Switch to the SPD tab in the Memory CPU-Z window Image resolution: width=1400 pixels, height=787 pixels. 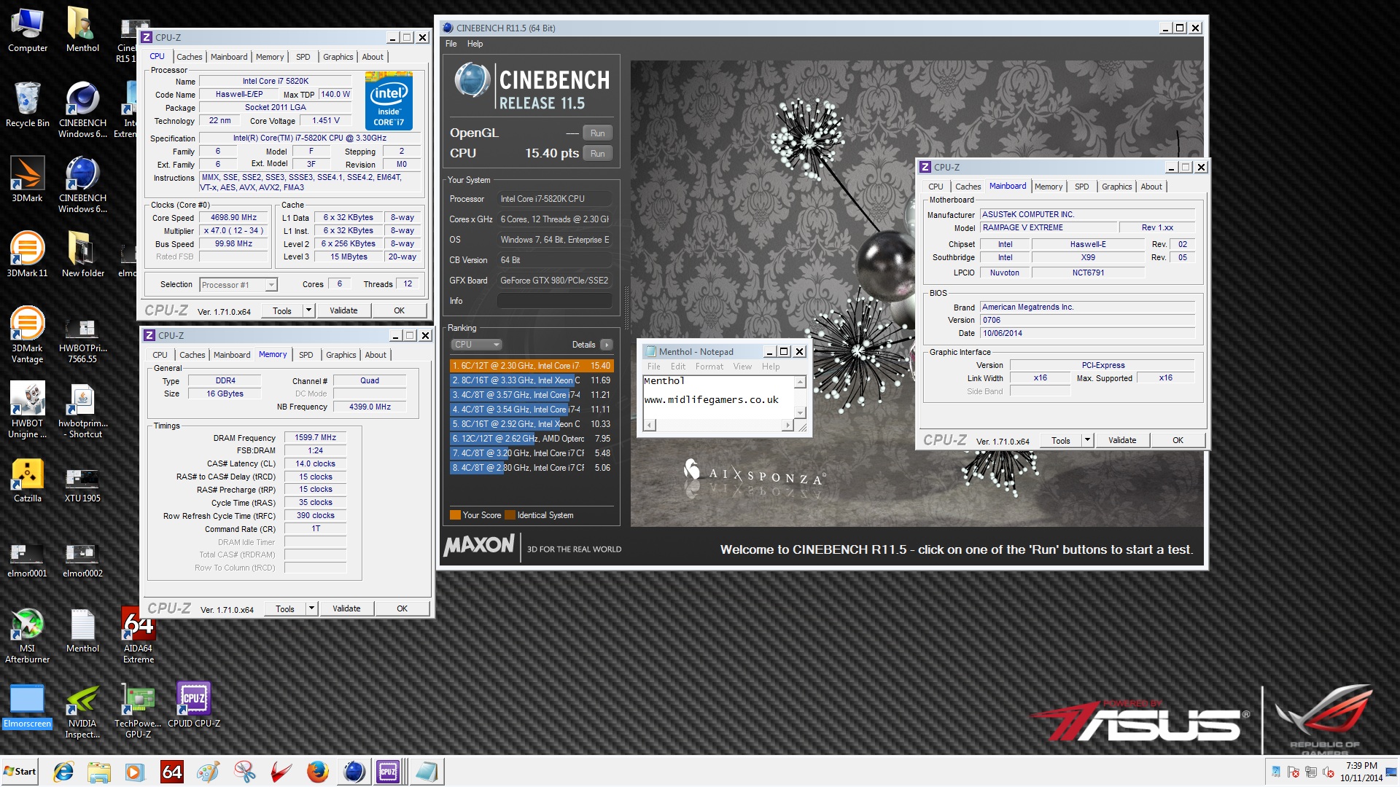coord(306,355)
